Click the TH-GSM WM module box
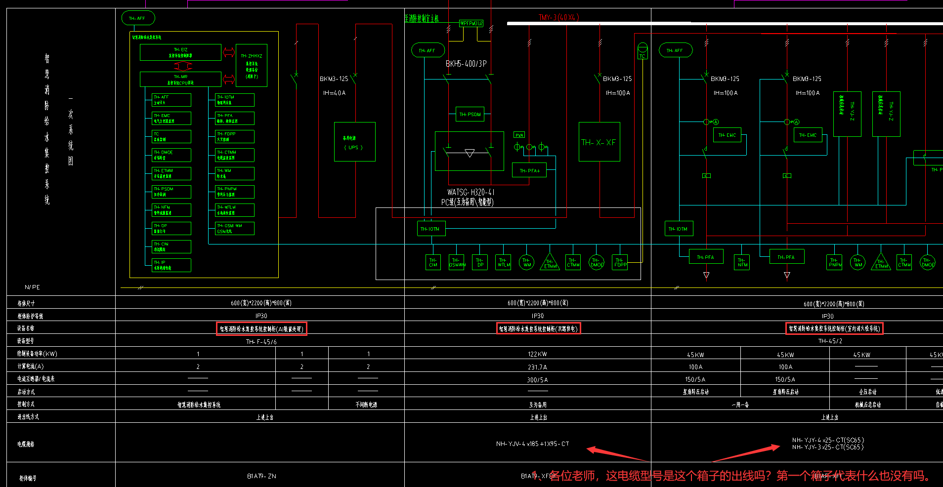The image size is (943, 487). (x=235, y=228)
